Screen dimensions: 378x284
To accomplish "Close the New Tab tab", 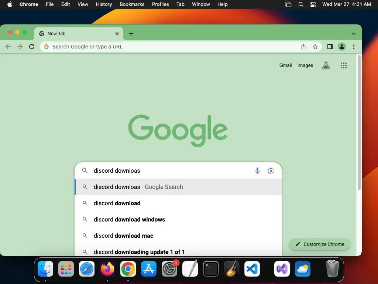I will point(117,34).
